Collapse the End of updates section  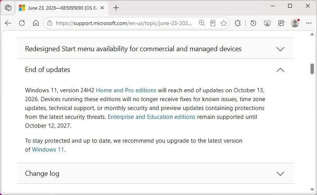(x=155, y=70)
